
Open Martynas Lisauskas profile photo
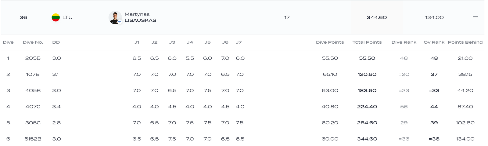click(115, 17)
